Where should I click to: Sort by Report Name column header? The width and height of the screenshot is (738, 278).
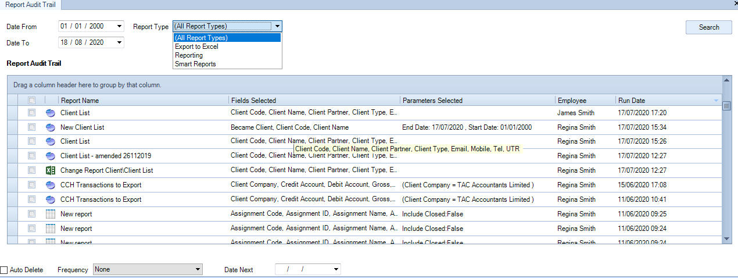coord(144,101)
